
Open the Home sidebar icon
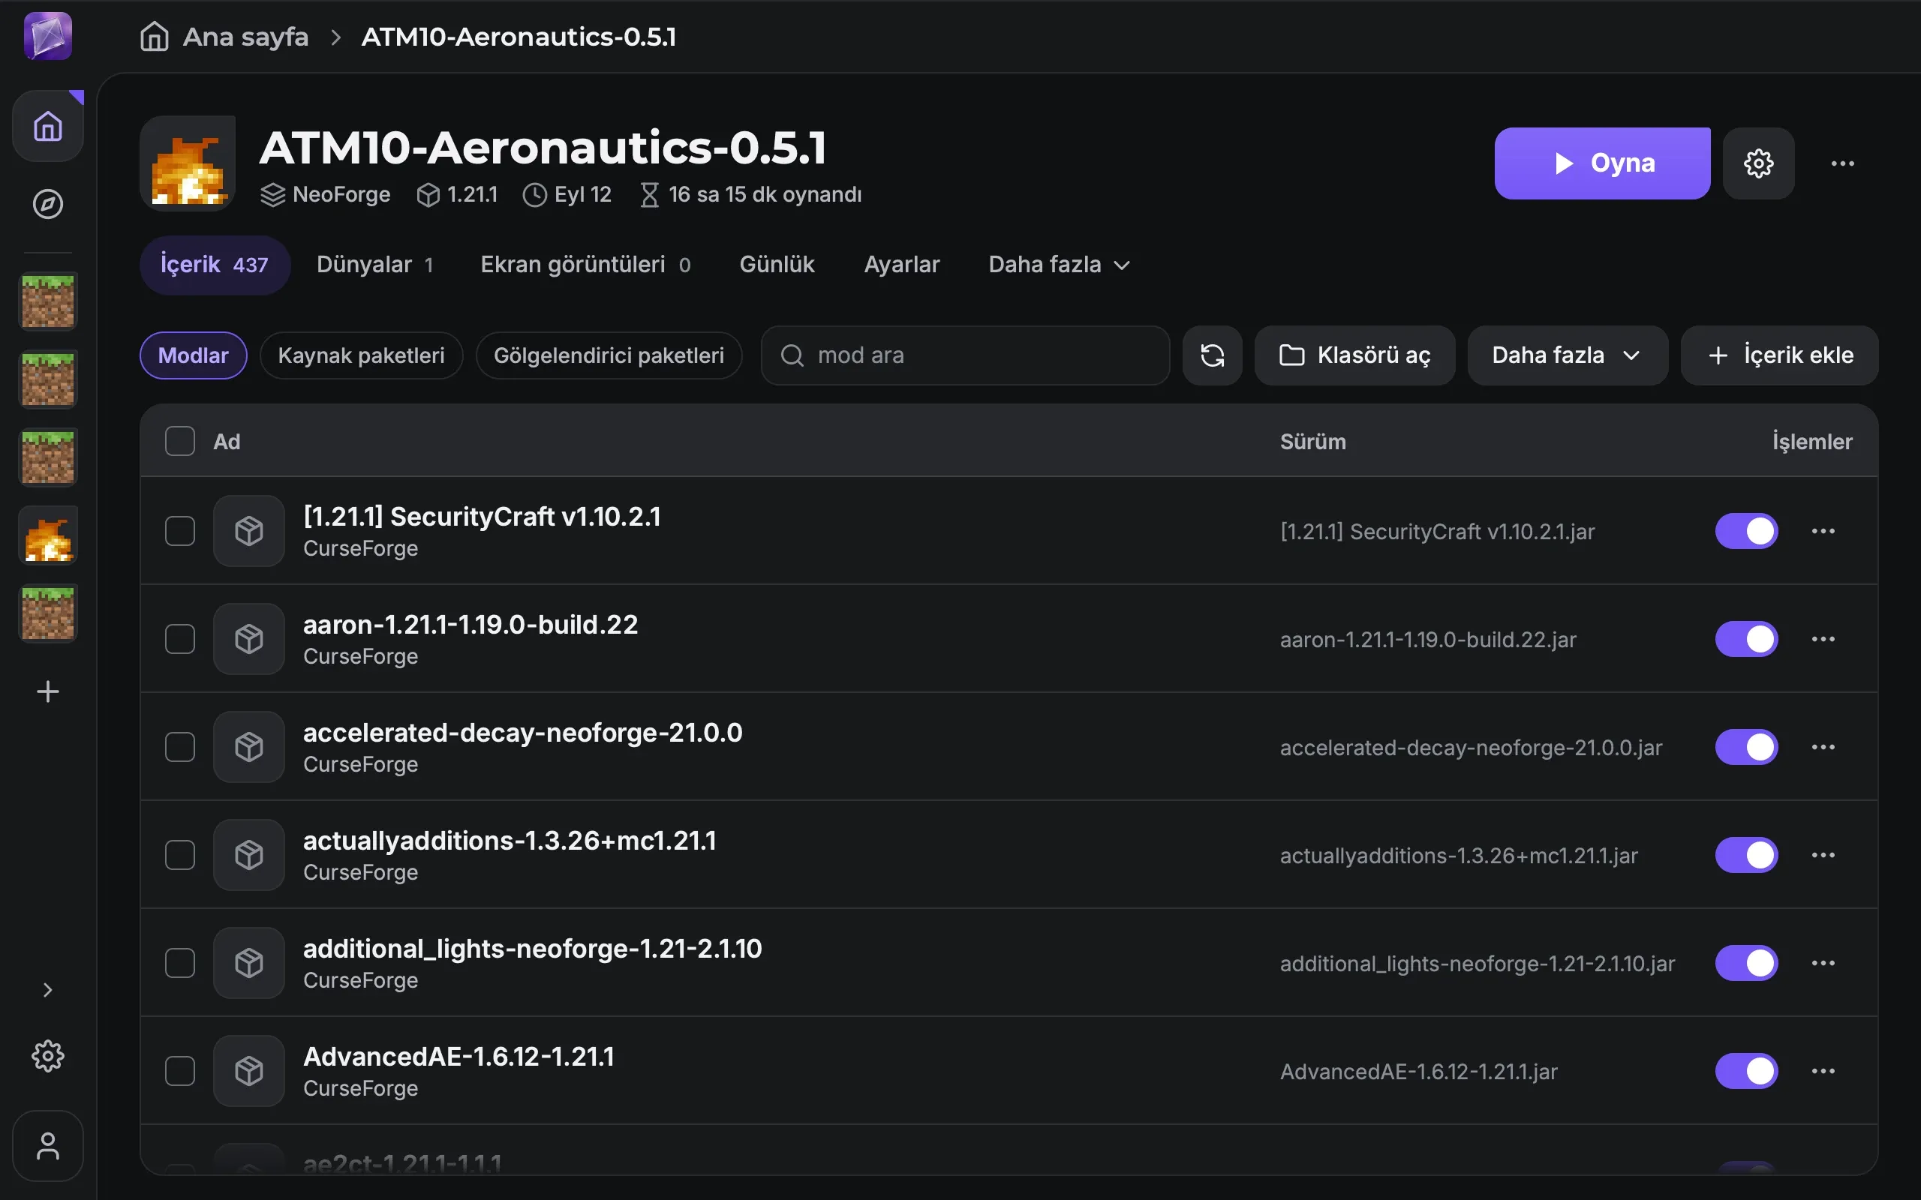tap(47, 126)
